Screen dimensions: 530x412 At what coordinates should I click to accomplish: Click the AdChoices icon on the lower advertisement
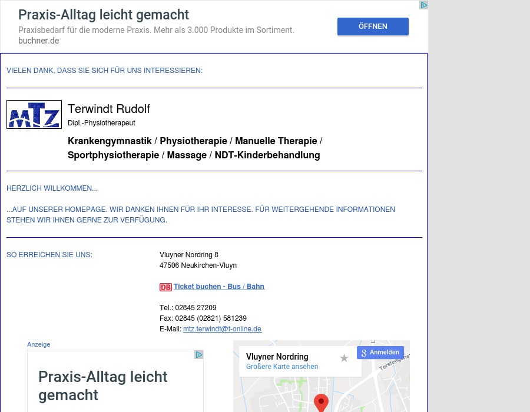199,354
